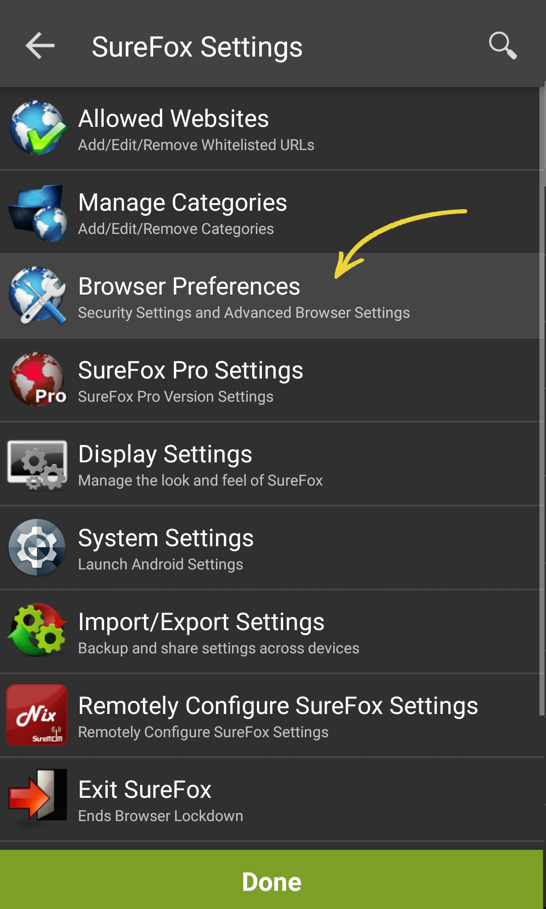
Task: Open search with the magnifier icon
Action: pos(503,46)
